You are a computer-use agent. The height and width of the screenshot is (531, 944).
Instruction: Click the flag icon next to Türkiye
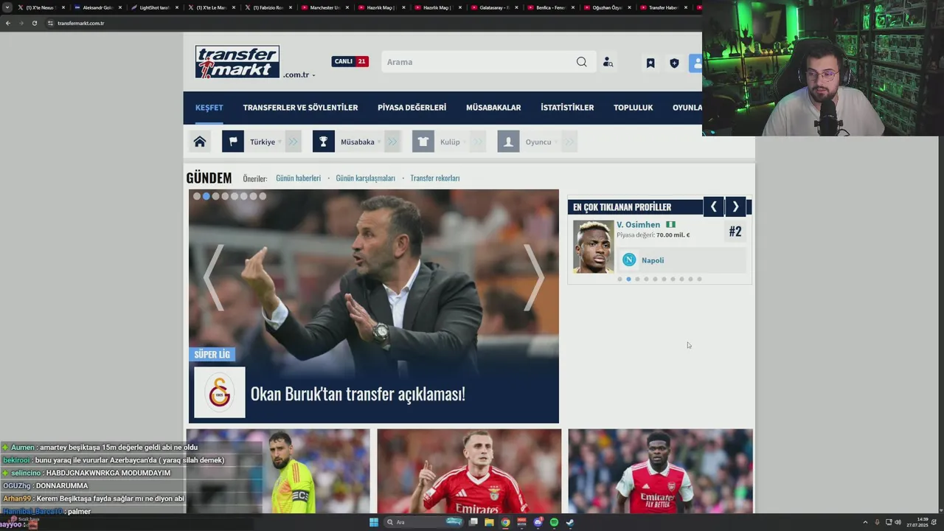coord(233,142)
